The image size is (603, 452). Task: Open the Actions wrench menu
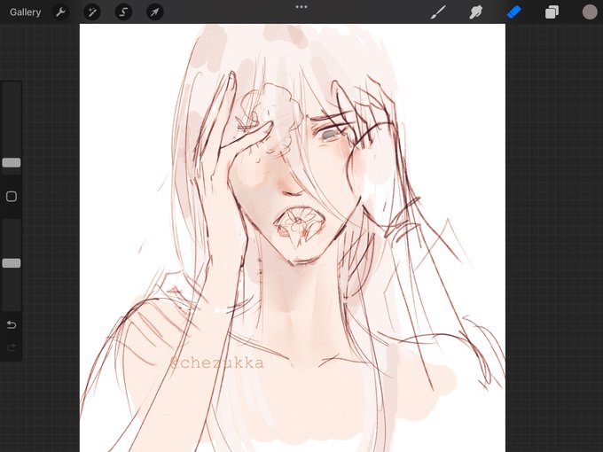tap(60, 12)
